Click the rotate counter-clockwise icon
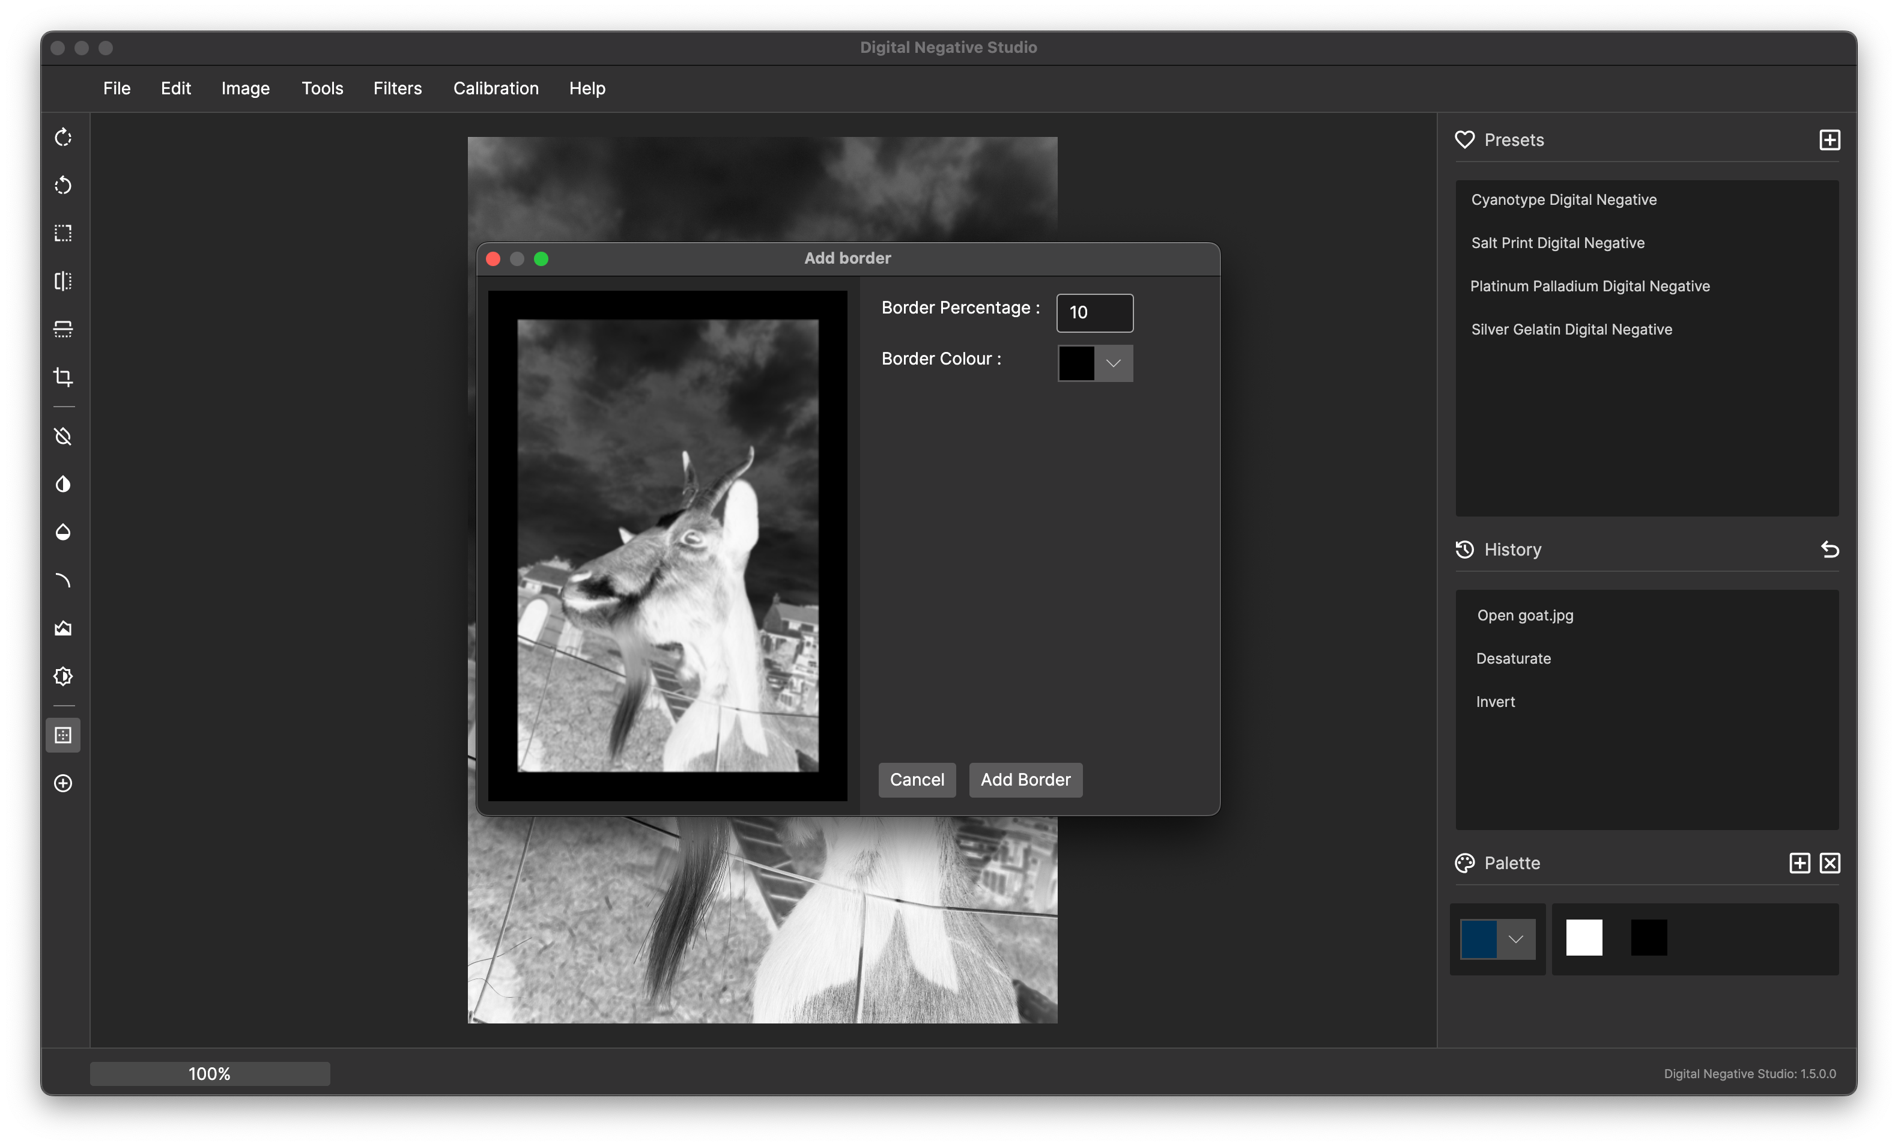Image resolution: width=1898 pixels, height=1146 pixels. pos(63,186)
